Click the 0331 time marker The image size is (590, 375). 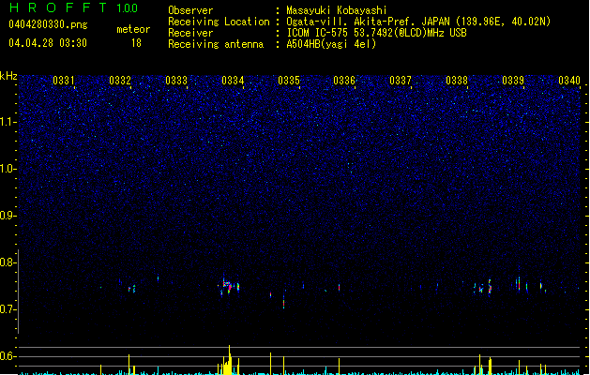[x=64, y=80]
